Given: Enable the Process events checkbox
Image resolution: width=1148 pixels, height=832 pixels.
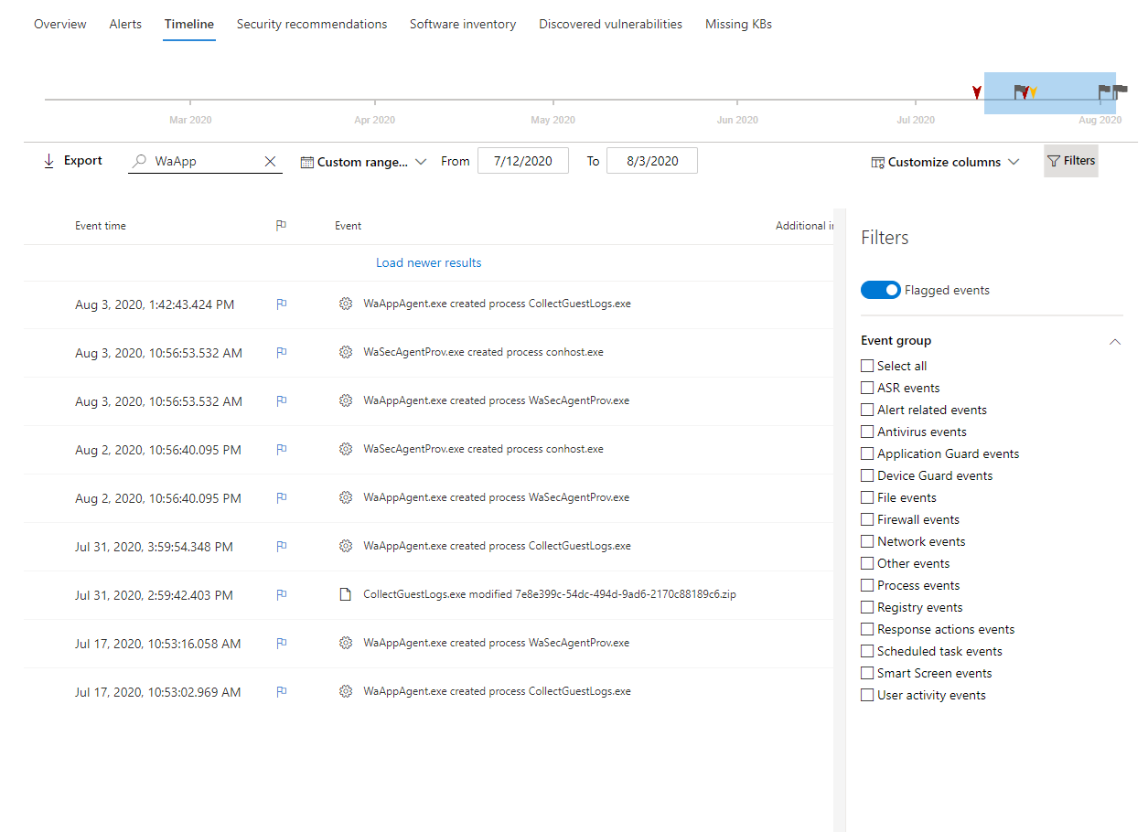Looking at the screenshot, I should pyautogui.click(x=867, y=584).
